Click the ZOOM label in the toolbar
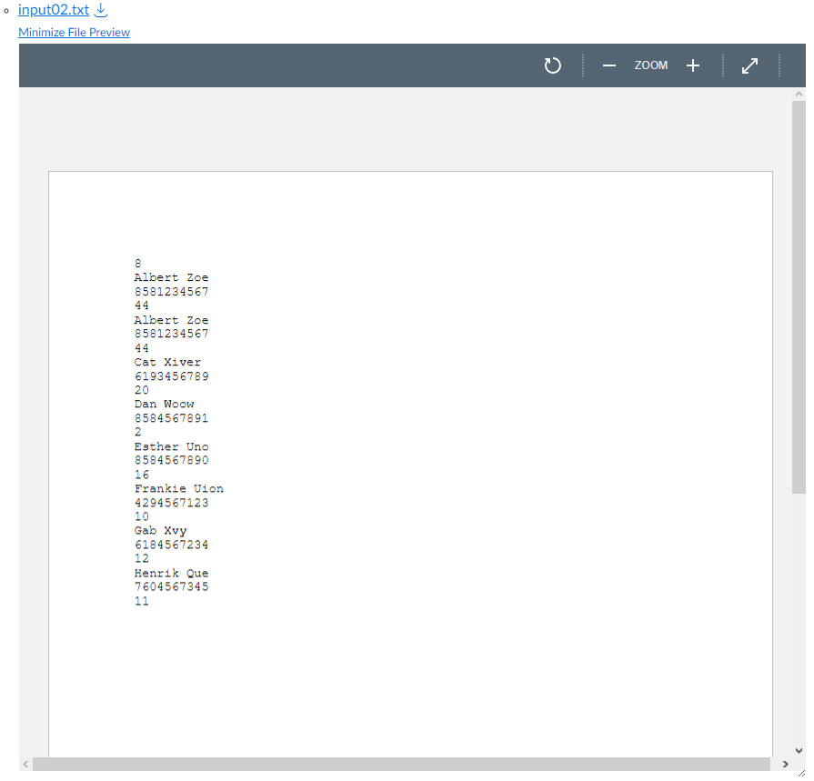The width and height of the screenshot is (814, 781). (651, 65)
